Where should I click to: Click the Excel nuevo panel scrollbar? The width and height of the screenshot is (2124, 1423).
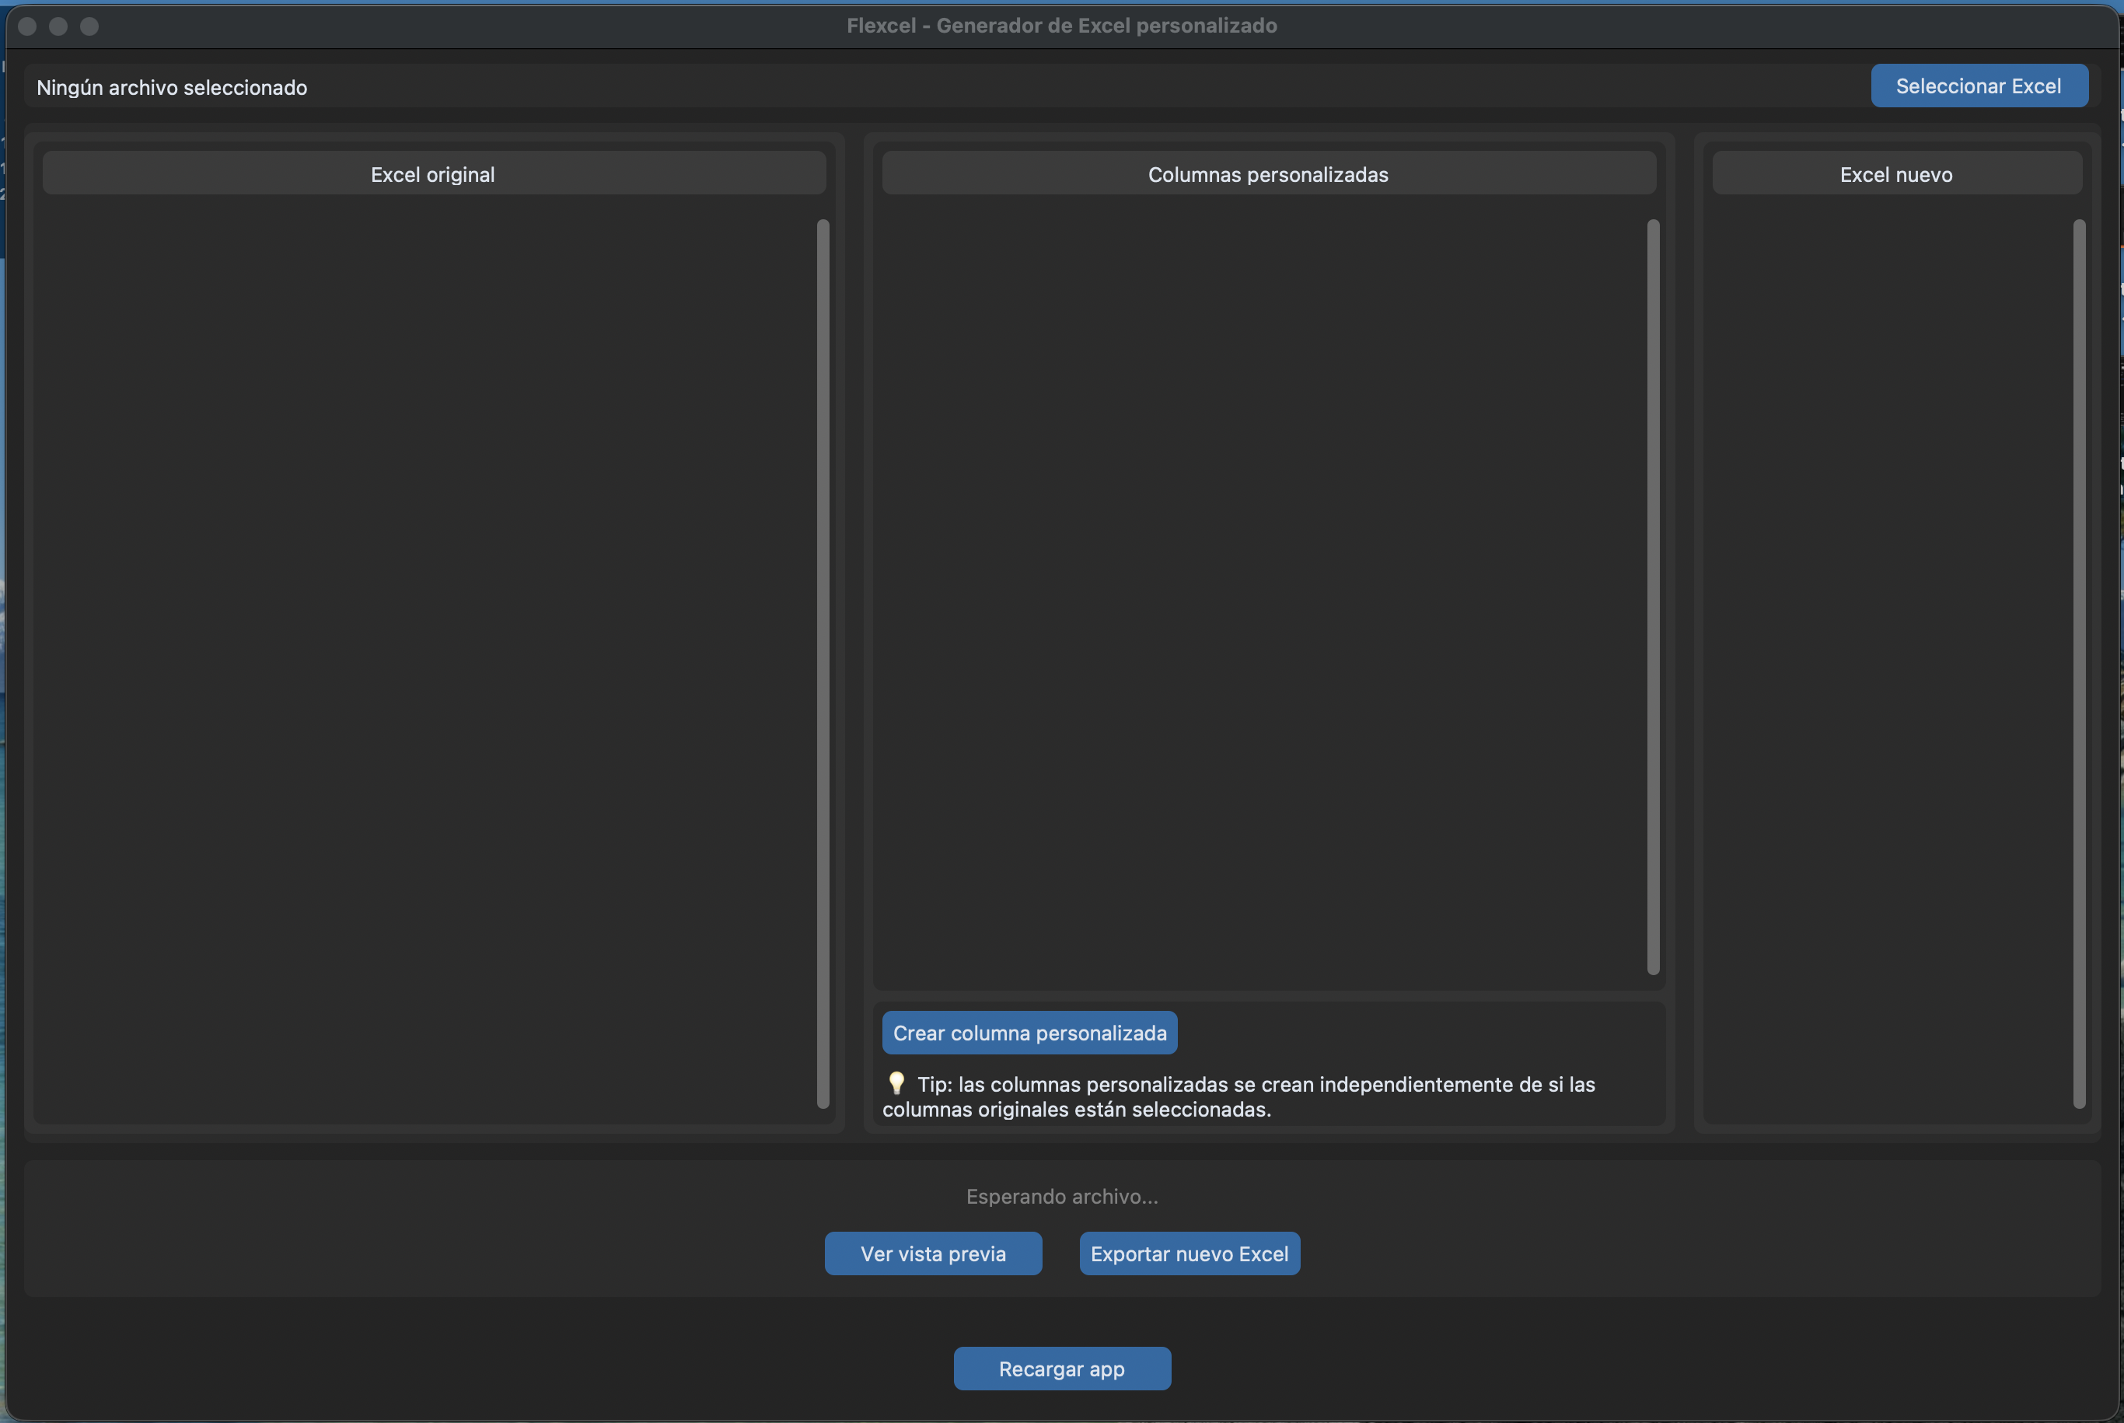(x=2080, y=663)
